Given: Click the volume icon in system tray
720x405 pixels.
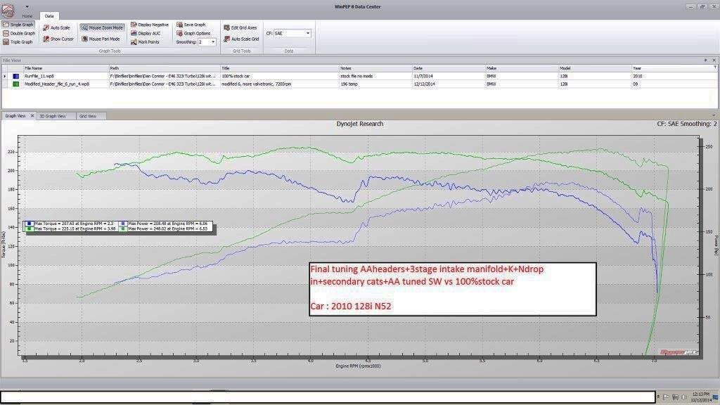Looking at the screenshot, I should pyautogui.click(x=684, y=397).
